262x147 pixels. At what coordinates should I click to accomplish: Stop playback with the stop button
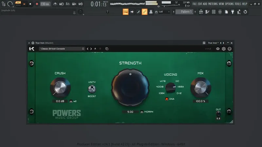[30, 4]
